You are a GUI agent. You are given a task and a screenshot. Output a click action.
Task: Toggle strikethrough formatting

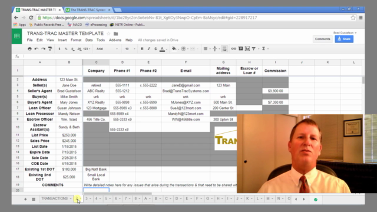(x=156, y=49)
